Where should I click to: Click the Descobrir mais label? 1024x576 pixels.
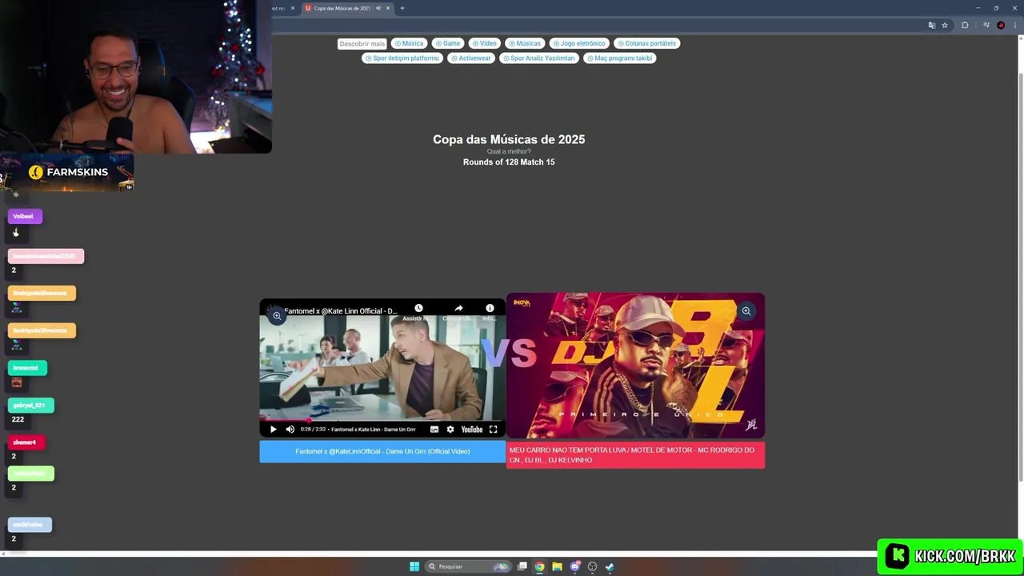click(362, 44)
